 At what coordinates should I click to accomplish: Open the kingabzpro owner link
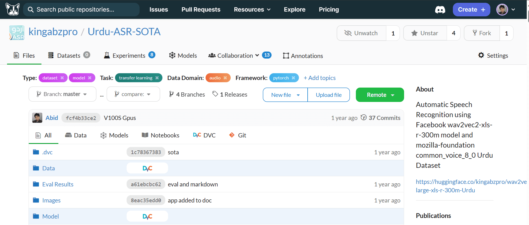(x=53, y=32)
